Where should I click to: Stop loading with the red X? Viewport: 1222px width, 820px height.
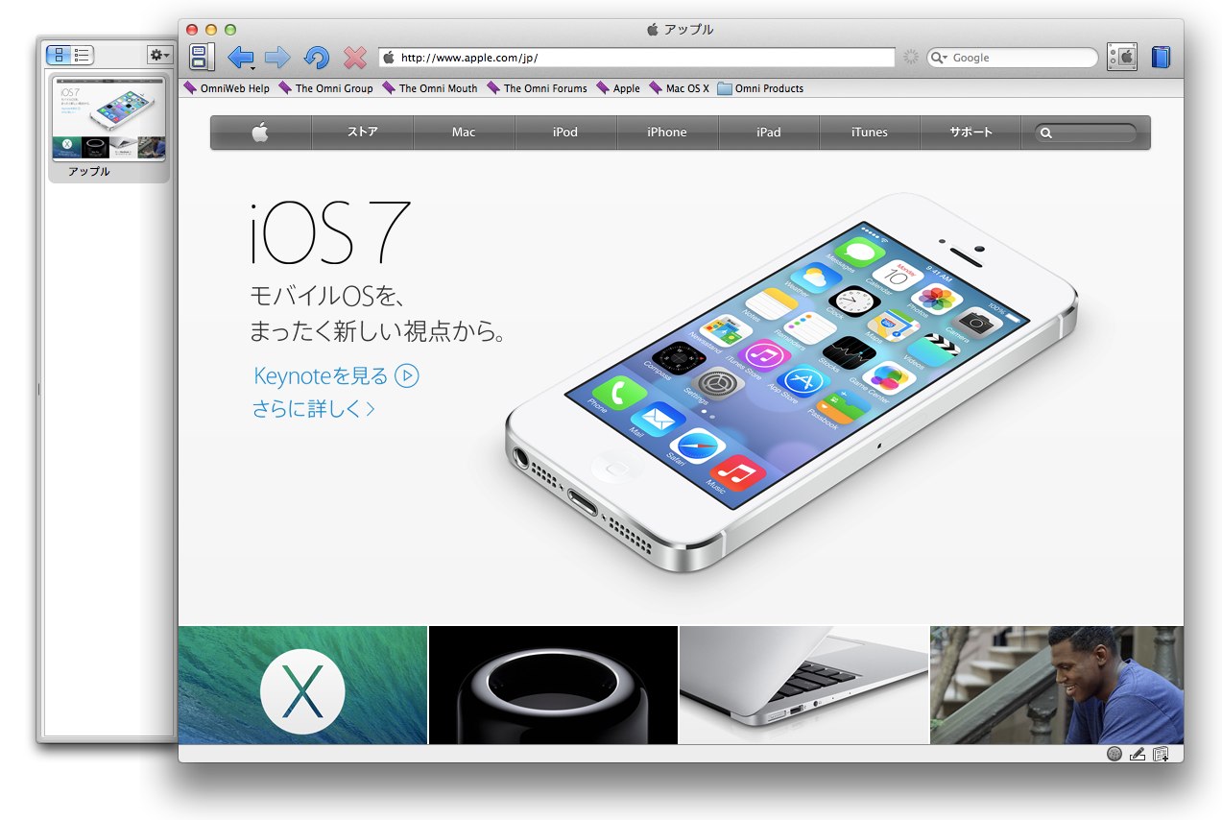click(x=355, y=58)
